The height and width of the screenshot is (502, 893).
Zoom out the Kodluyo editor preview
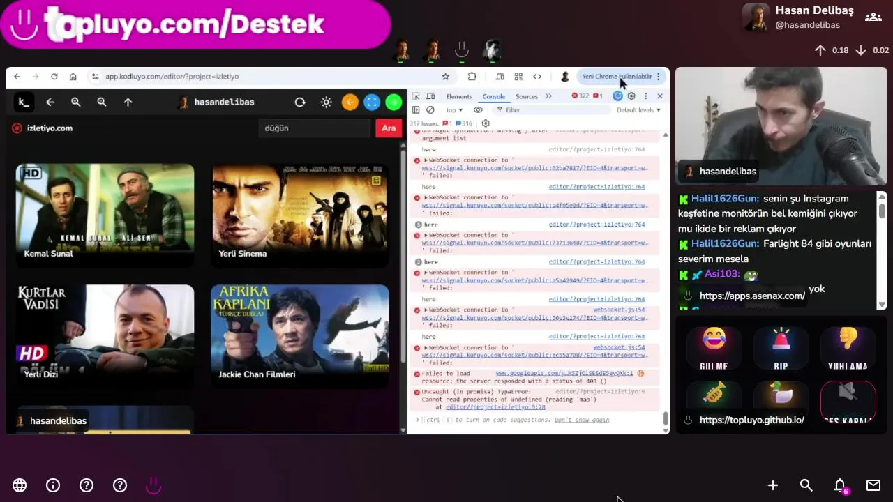click(x=102, y=102)
